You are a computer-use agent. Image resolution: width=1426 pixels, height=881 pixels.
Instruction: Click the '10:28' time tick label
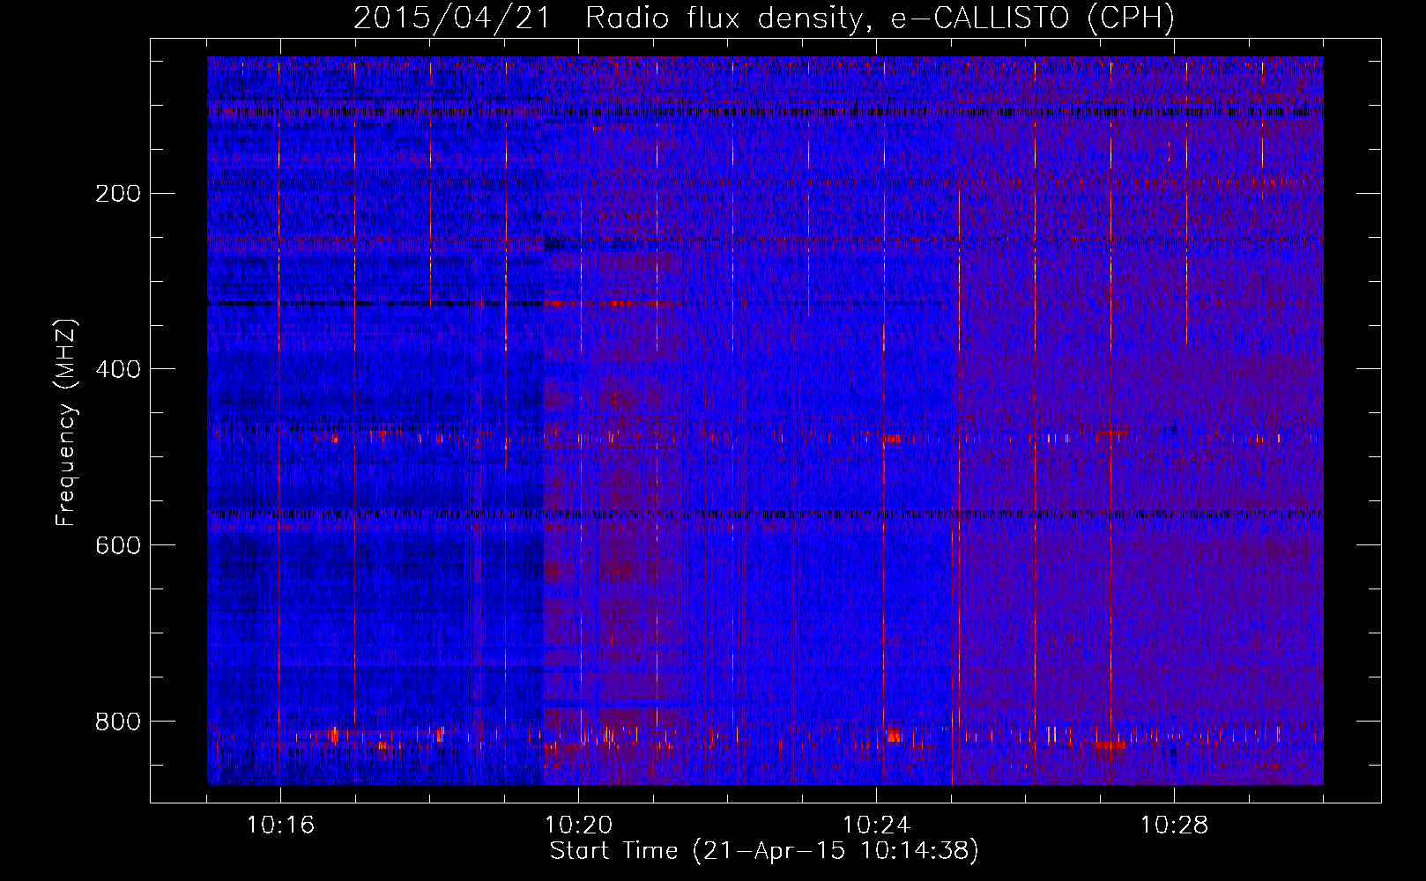pos(1174,825)
